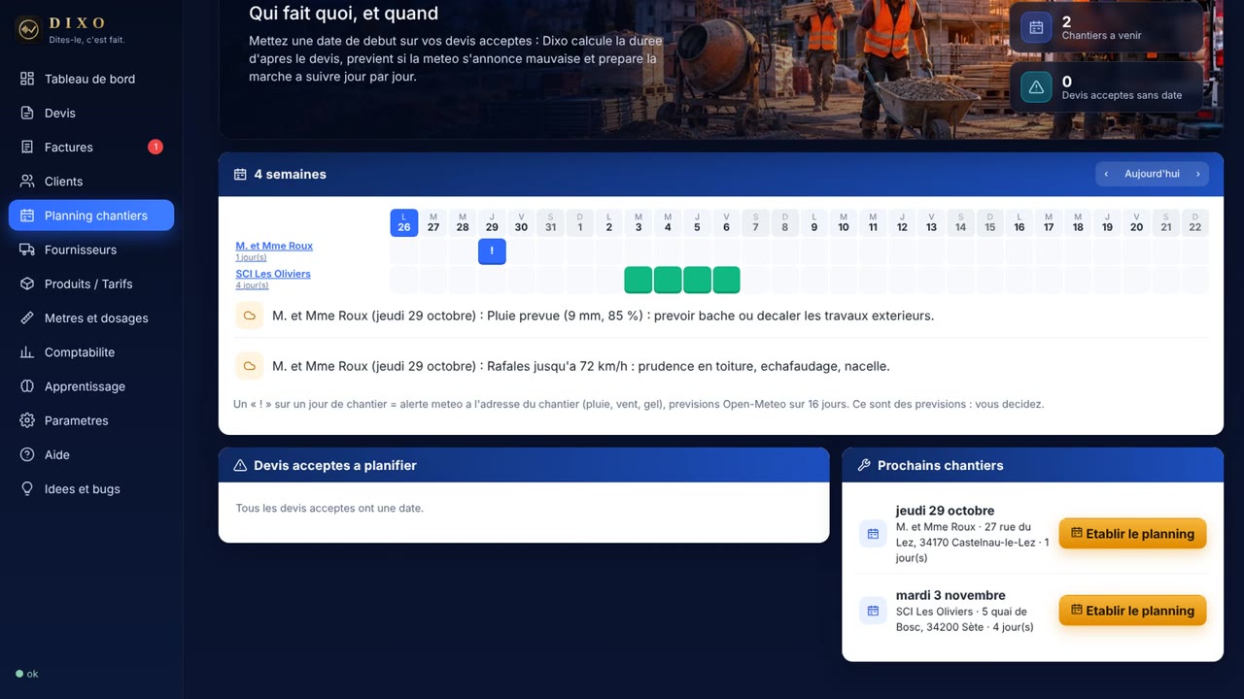The height and width of the screenshot is (699, 1244).
Task: Click the Comptabilite chart icon
Action: tap(27, 352)
